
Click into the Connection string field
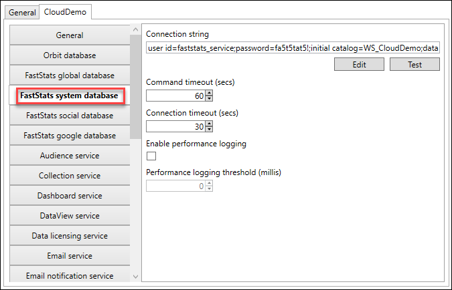click(x=293, y=47)
